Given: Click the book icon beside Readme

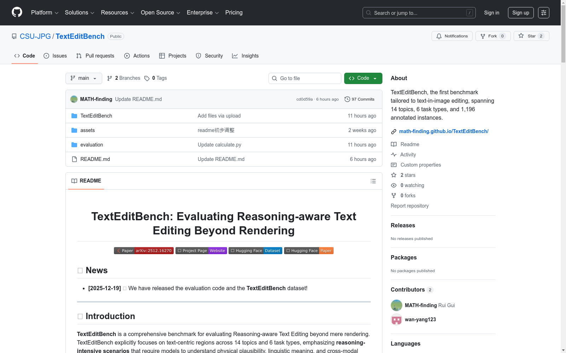Looking at the screenshot, I should 394,144.
